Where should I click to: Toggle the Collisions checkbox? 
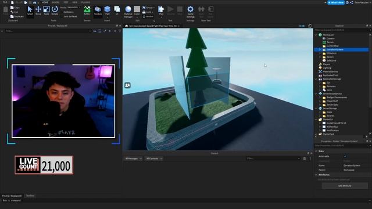[x=62, y=12]
